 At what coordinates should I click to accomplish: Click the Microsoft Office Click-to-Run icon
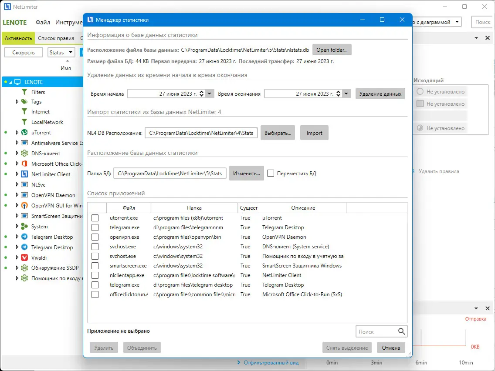(x=24, y=164)
